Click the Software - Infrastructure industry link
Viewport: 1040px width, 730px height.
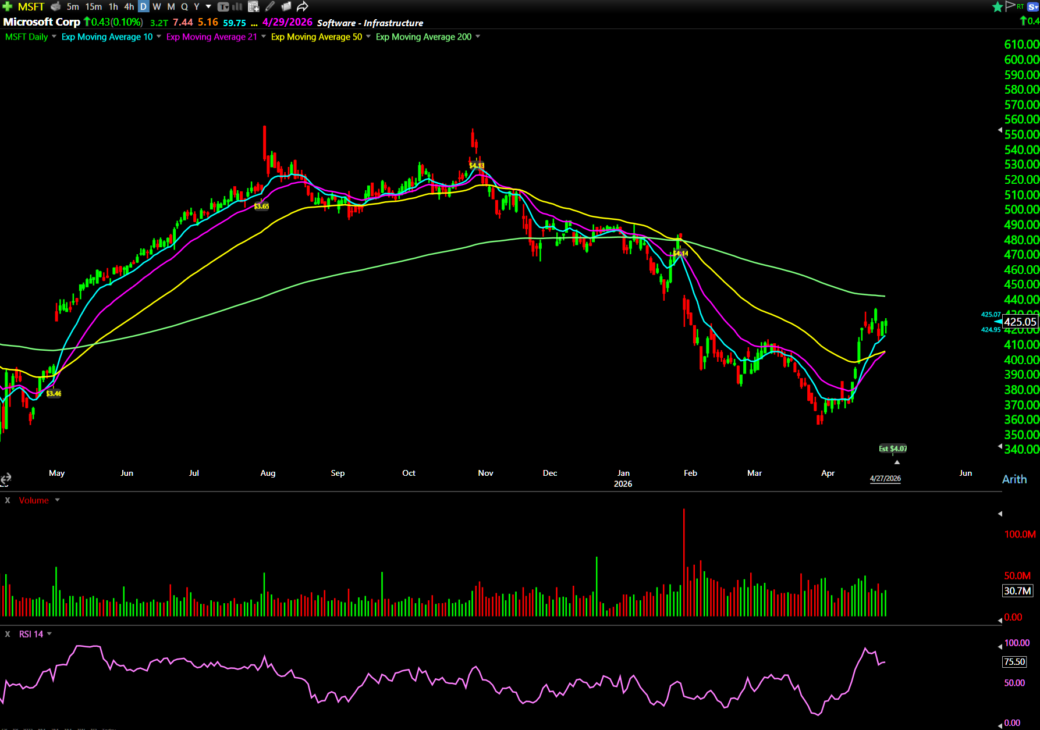pyautogui.click(x=370, y=23)
